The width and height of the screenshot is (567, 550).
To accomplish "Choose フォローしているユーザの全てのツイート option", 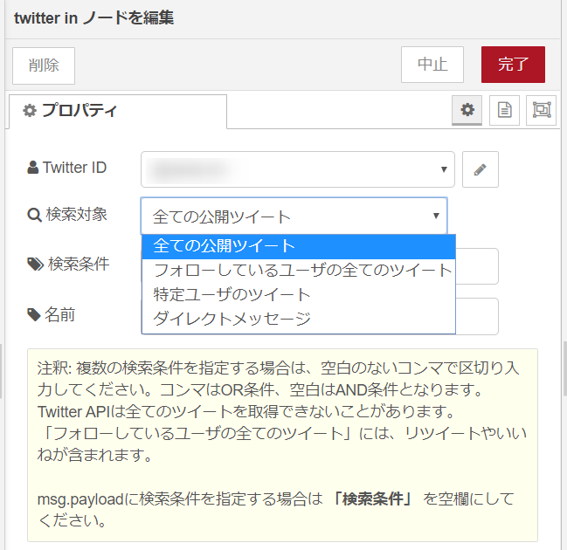I will coord(299,271).
